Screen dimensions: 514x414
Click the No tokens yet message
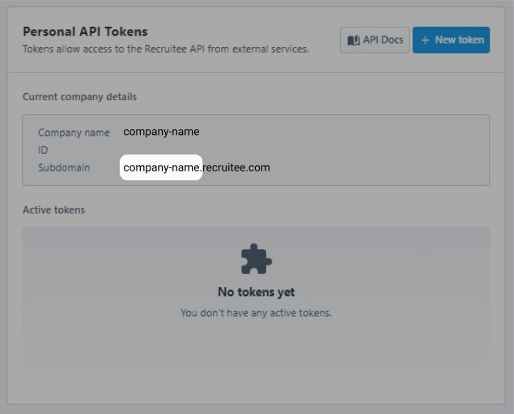tap(256, 292)
